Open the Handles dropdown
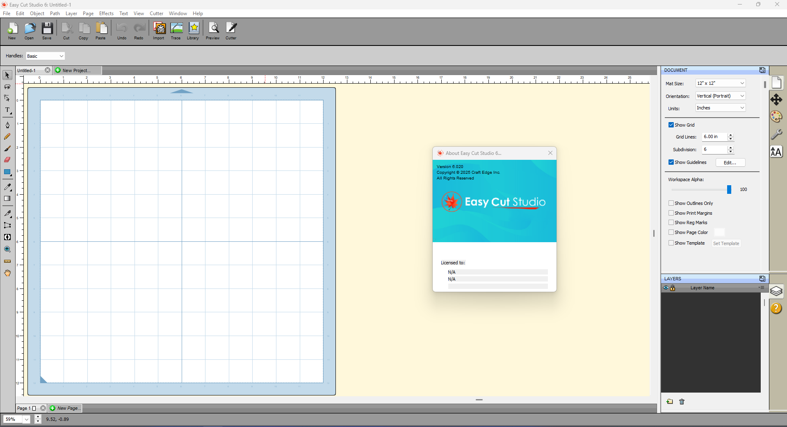 point(46,56)
